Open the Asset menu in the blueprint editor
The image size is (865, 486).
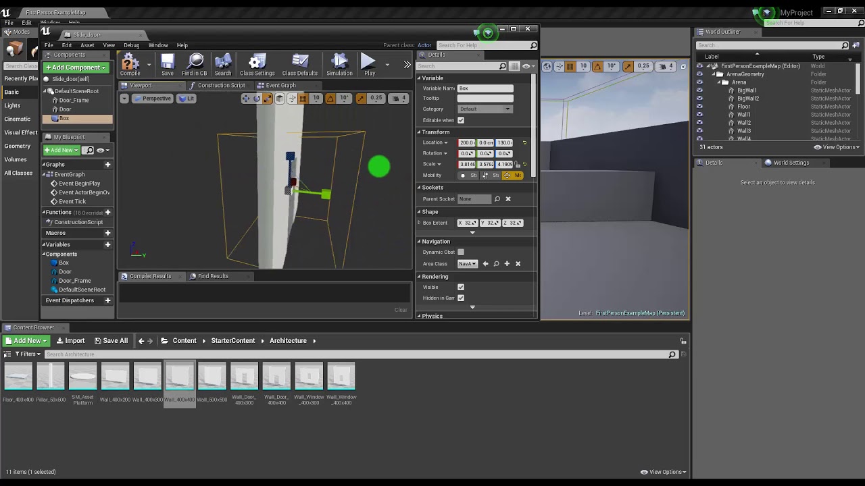87,45
